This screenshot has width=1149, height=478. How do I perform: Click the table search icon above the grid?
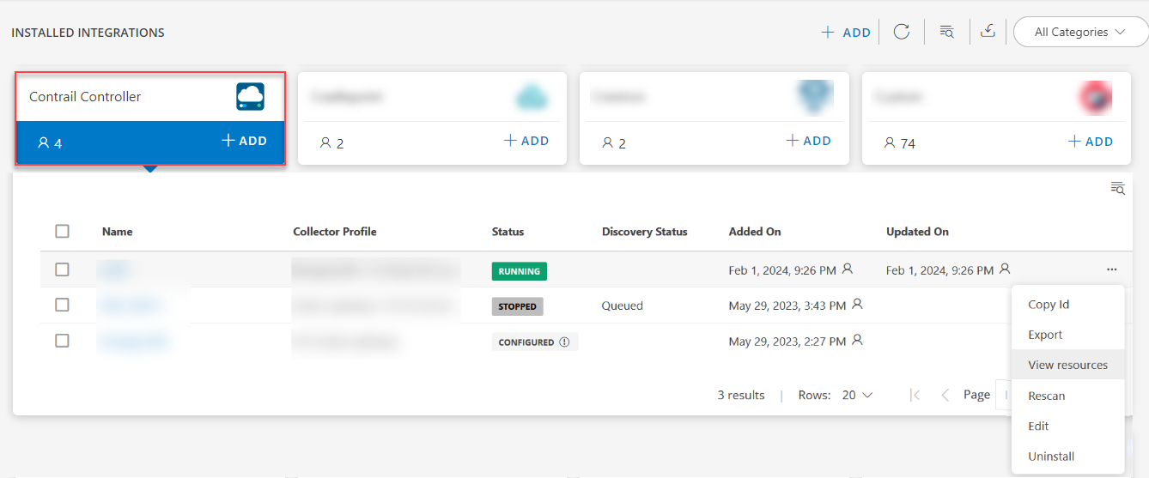coord(1117,189)
